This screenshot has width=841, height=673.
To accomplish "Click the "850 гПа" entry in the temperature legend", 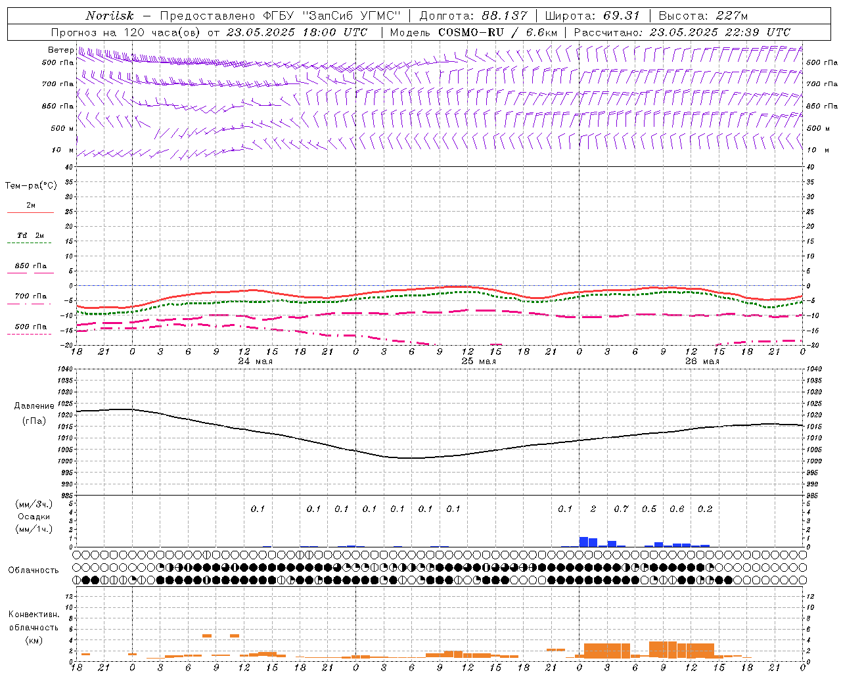I will point(31,266).
